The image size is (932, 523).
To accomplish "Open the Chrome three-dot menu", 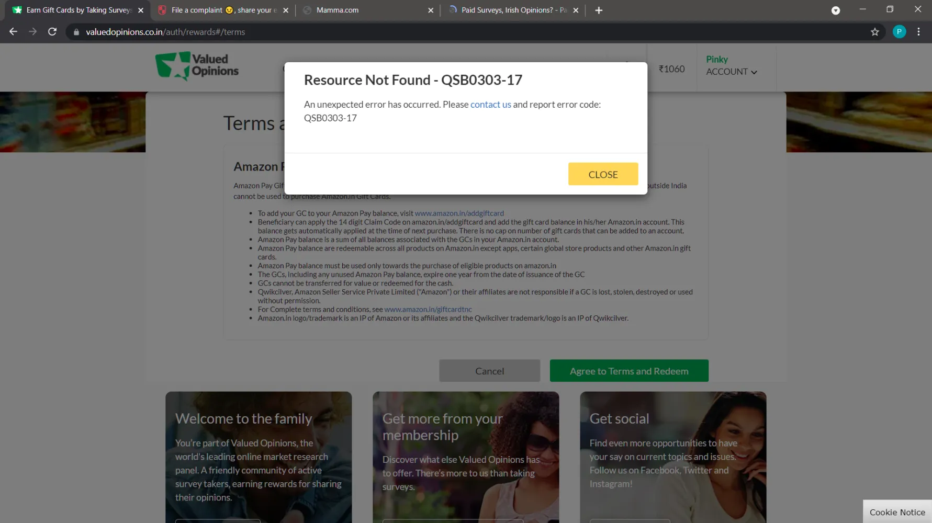I will coord(918,32).
